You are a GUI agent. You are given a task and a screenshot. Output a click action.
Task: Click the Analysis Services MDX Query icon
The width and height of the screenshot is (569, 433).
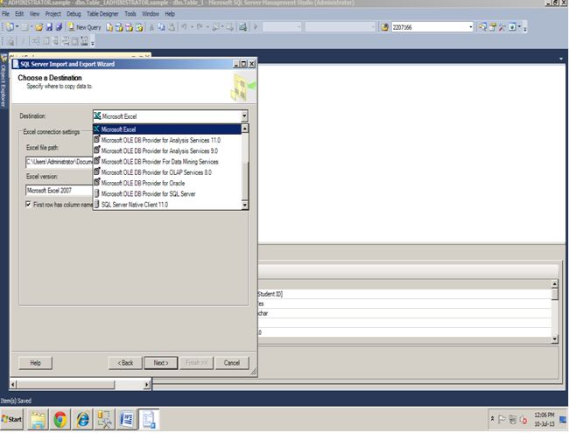coord(119,27)
